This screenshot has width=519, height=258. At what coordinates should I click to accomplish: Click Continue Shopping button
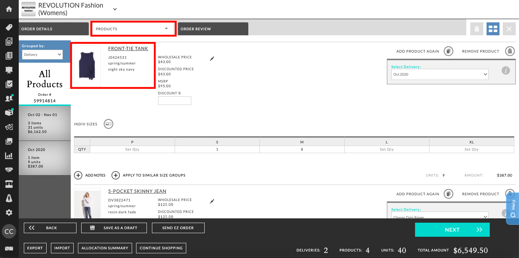(161, 248)
